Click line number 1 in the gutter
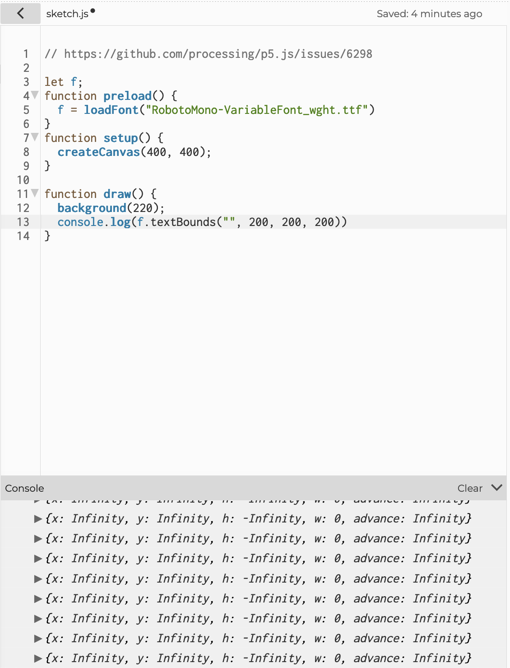510x668 pixels. pos(26,53)
